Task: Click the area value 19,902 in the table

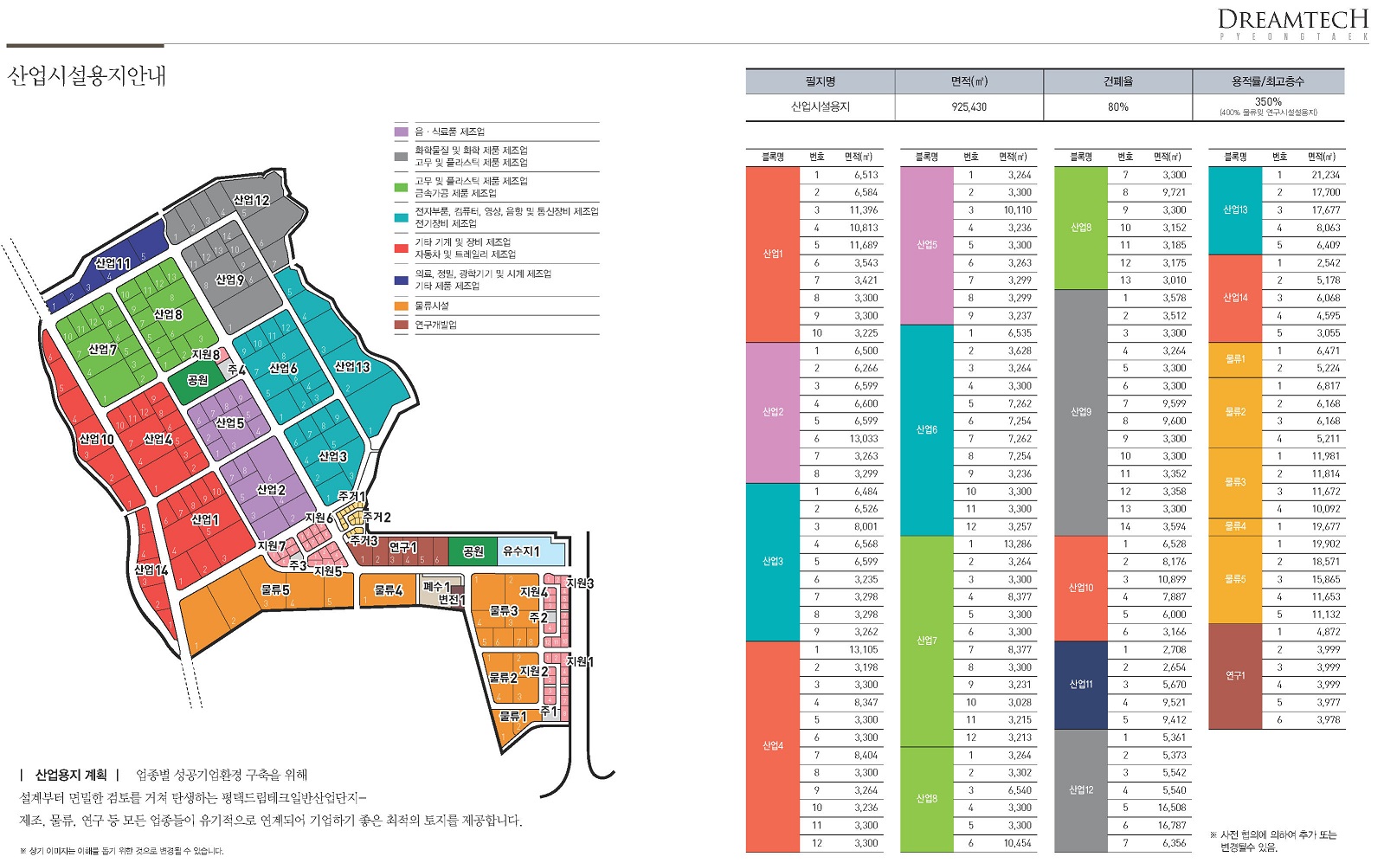Action: 1326,544
